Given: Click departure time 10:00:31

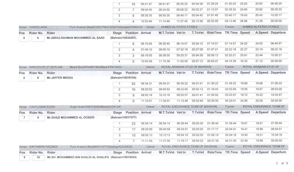Looking at the screenshot, I should tap(276, 55).
